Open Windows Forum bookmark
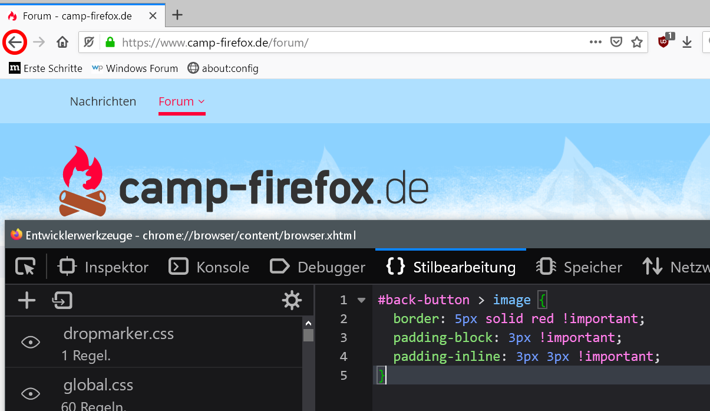Screen dimensions: 710x411 coord(135,68)
